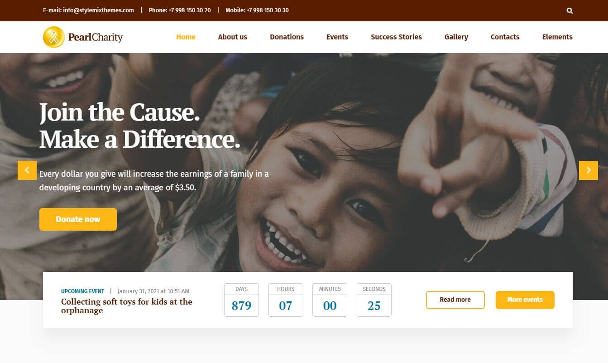
Task: Click the Donate now button
Action: coord(78,219)
